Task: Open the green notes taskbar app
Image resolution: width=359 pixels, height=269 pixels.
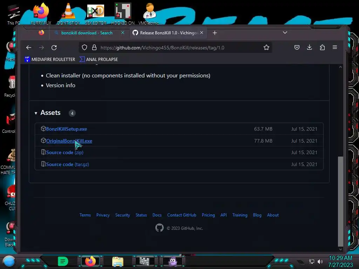Action: click(63, 261)
